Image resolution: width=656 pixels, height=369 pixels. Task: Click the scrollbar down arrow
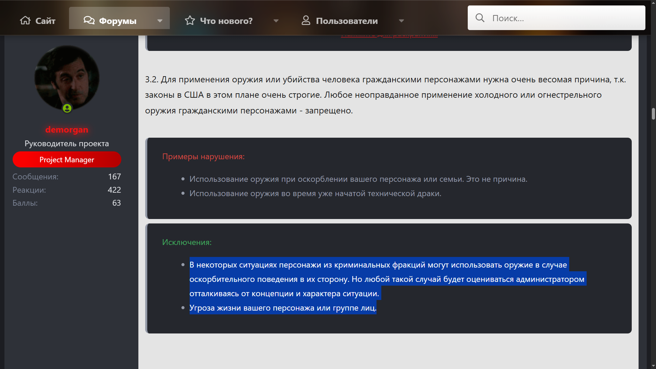(x=653, y=366)
